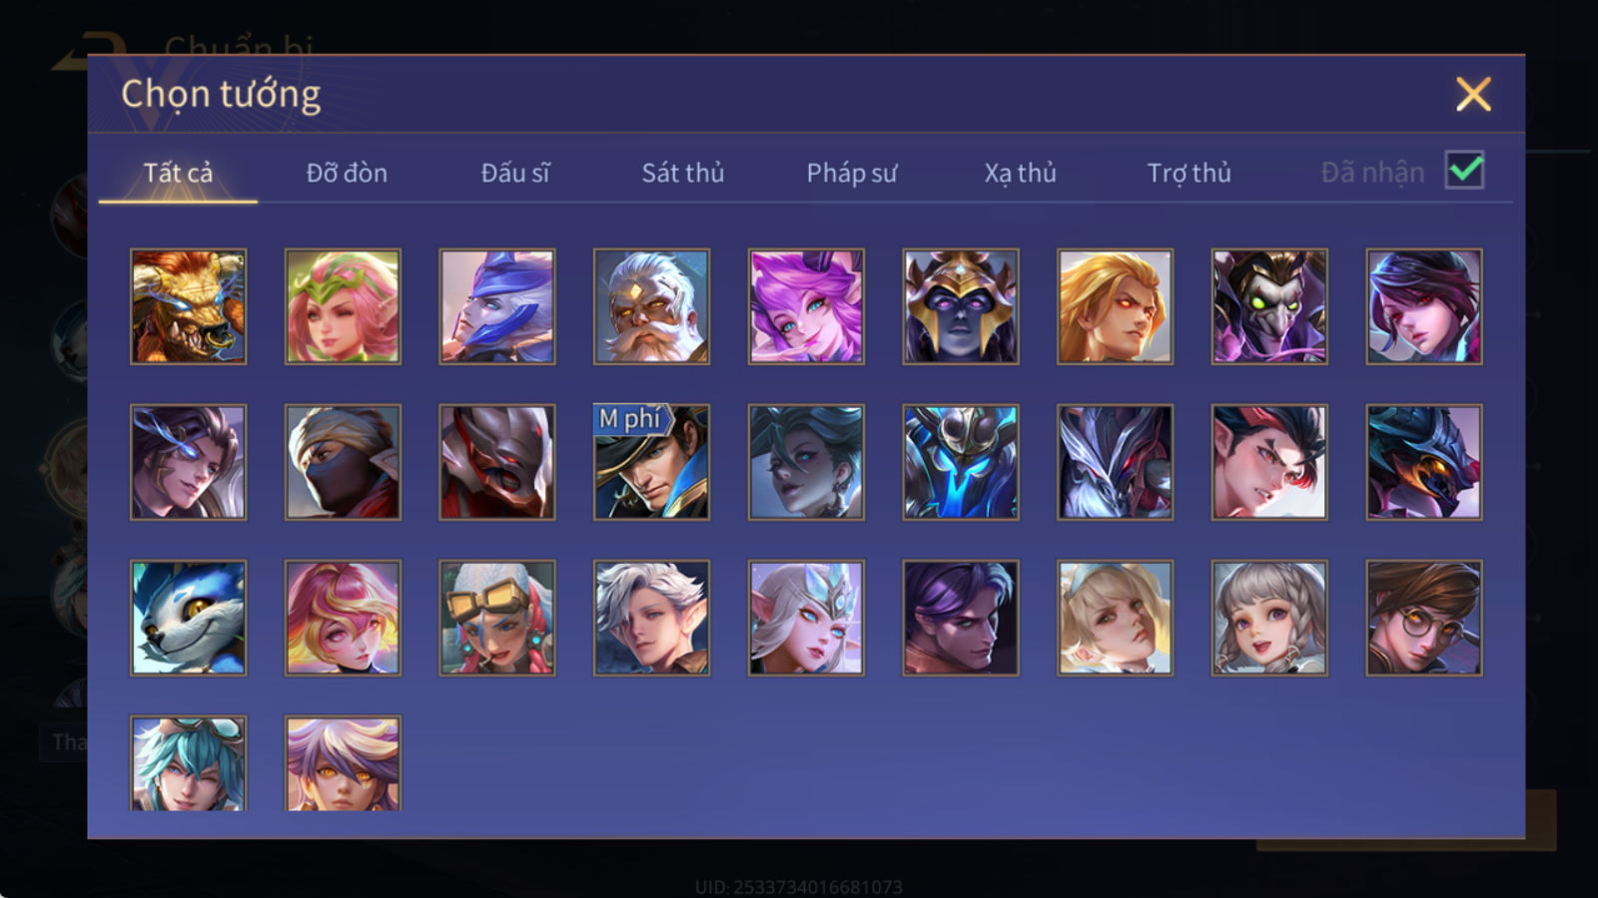
Task: Switch to the 'Trợ thủ' tab
Action: (1189, 173)
